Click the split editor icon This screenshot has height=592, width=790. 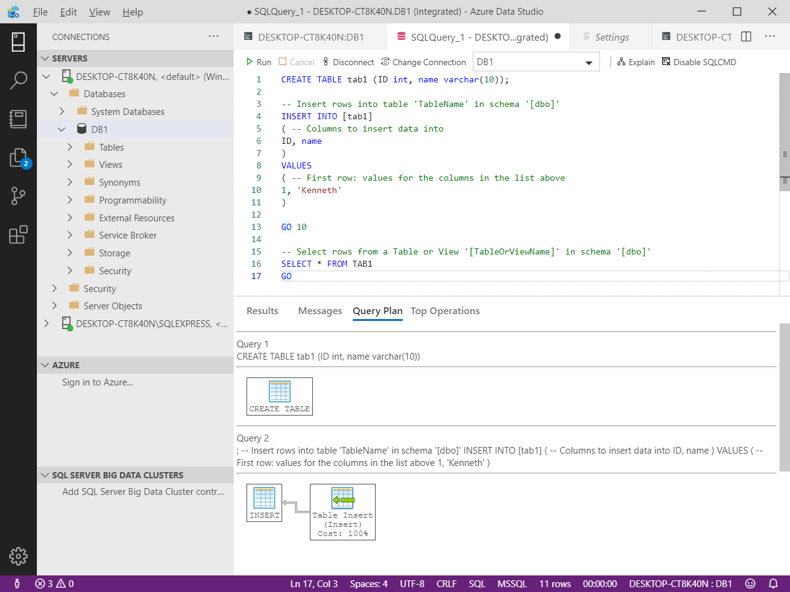click(746, 37)
